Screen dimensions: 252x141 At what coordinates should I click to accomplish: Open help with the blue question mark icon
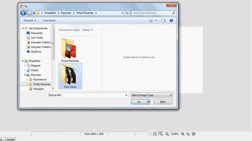click(x=172, y=20)
